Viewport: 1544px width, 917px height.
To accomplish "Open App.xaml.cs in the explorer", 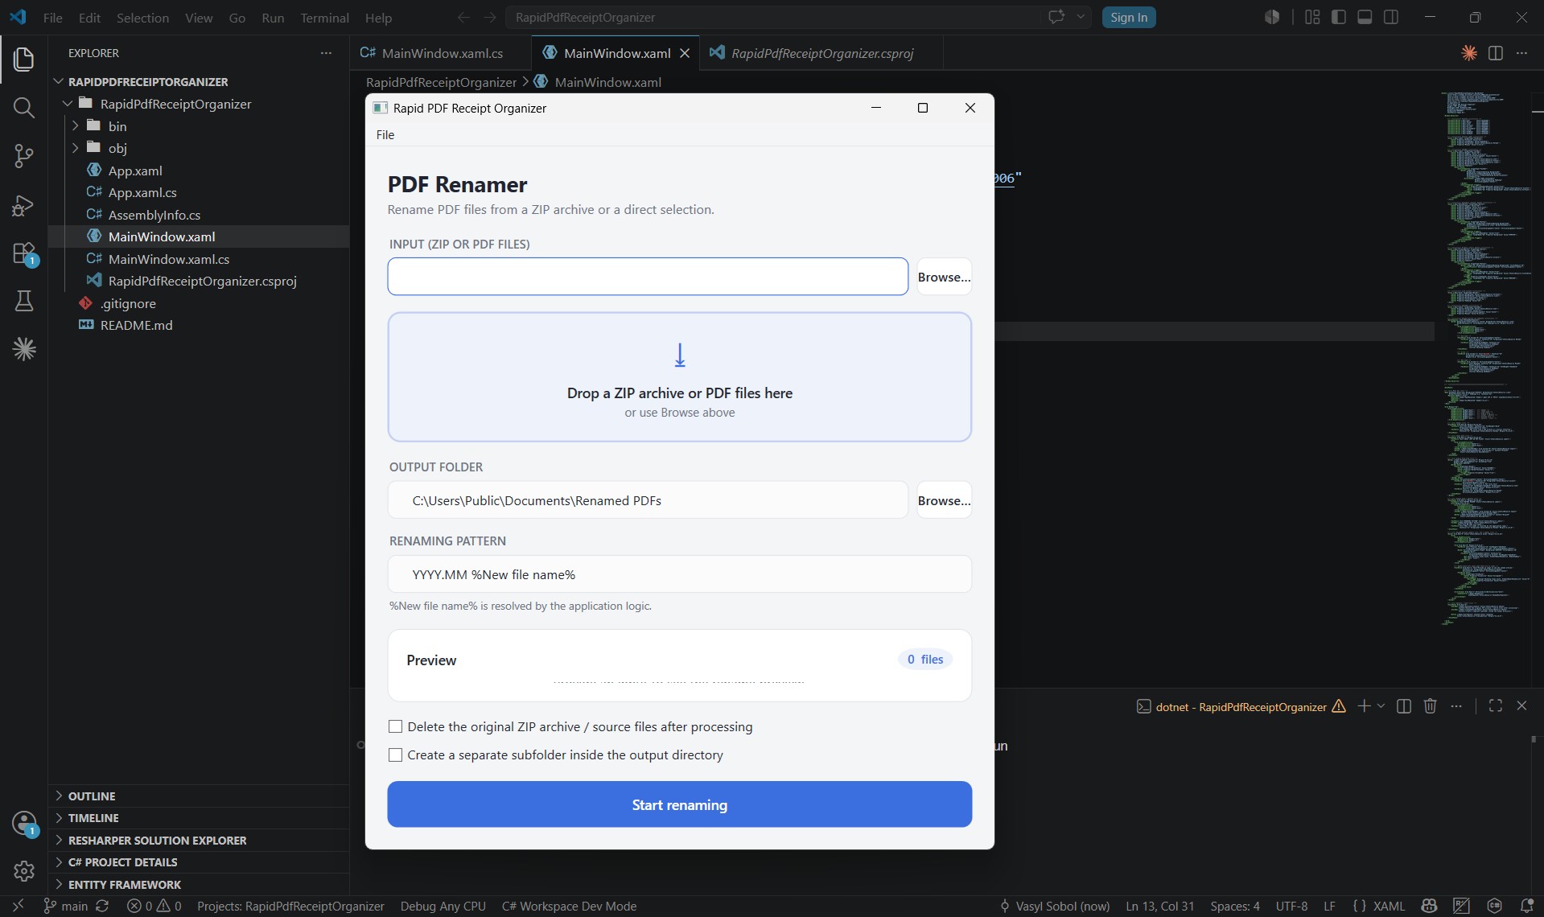I will 142,192.
